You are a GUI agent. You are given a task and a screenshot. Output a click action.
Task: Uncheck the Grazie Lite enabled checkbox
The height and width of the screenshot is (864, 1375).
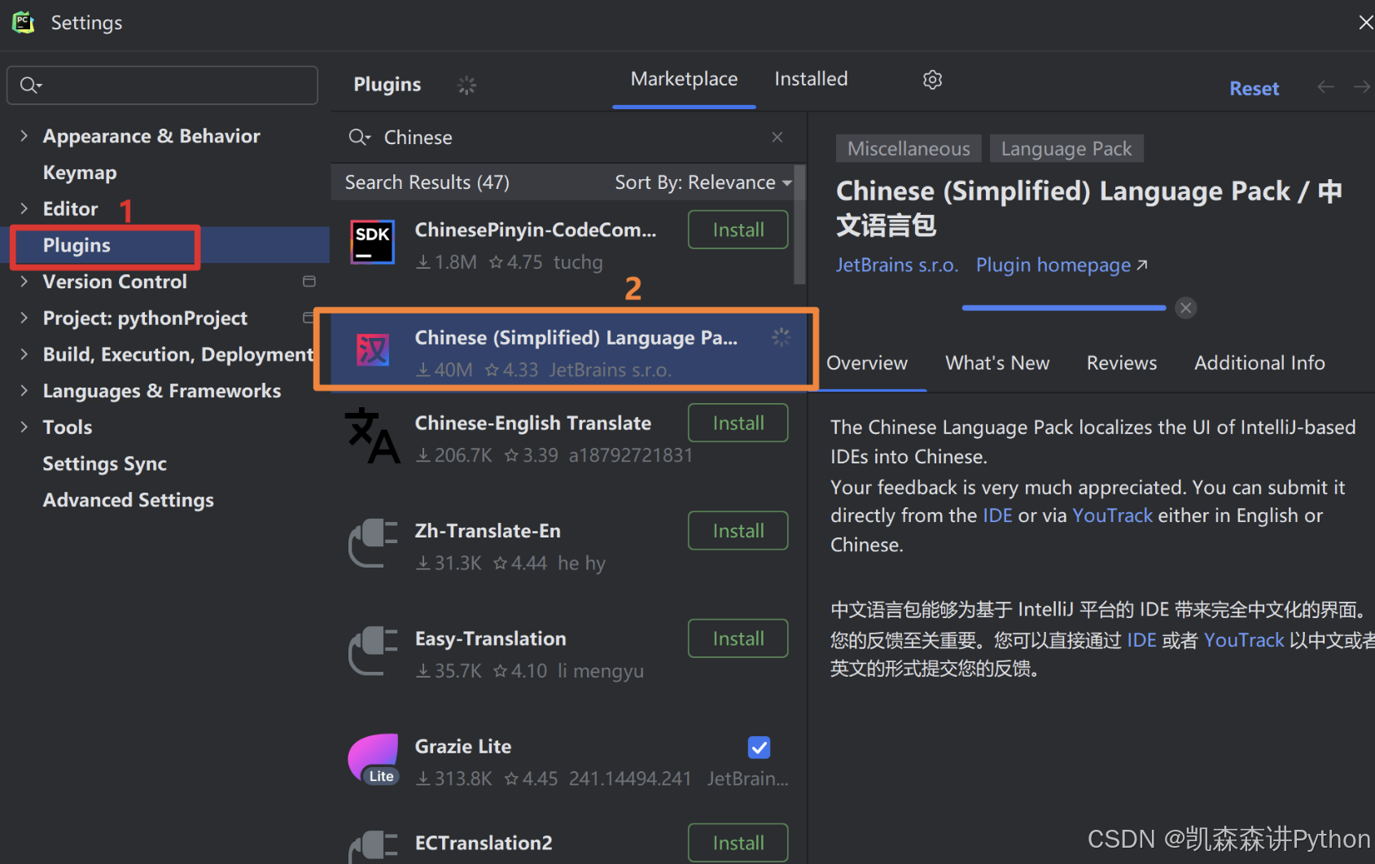(x=759, y=748)
